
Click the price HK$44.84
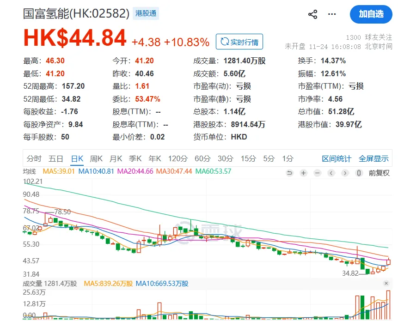pos(75,38)
